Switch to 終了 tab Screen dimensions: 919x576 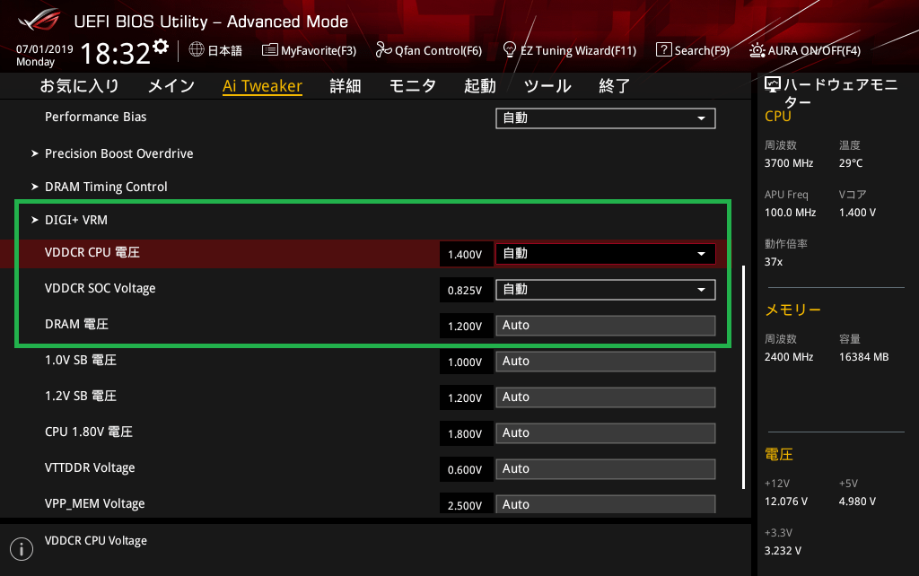[614, 86]
